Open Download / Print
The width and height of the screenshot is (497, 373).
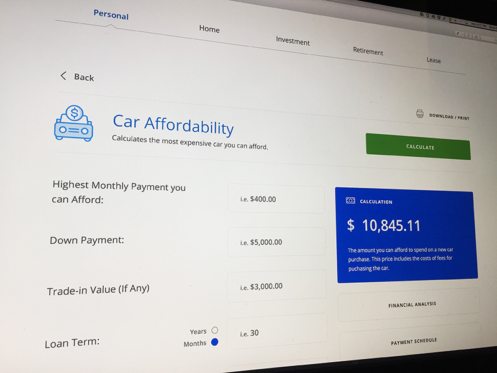(449, 117)
